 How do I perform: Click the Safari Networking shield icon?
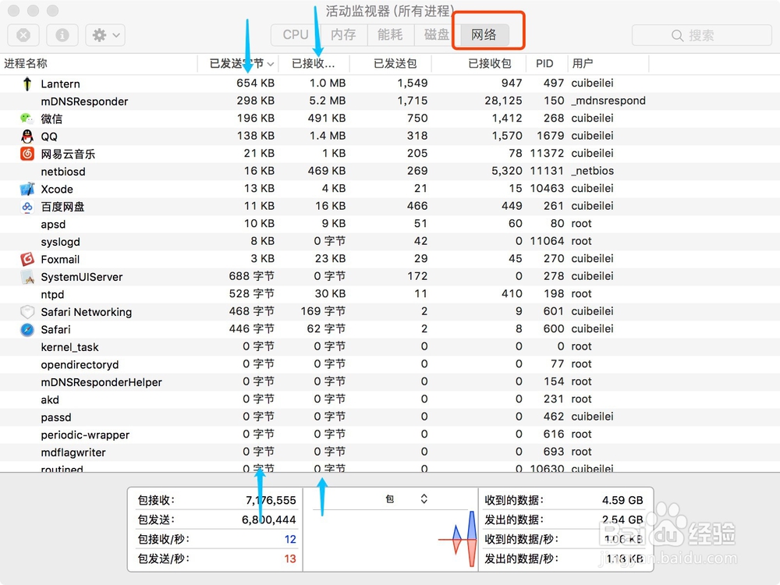point(27,312)
